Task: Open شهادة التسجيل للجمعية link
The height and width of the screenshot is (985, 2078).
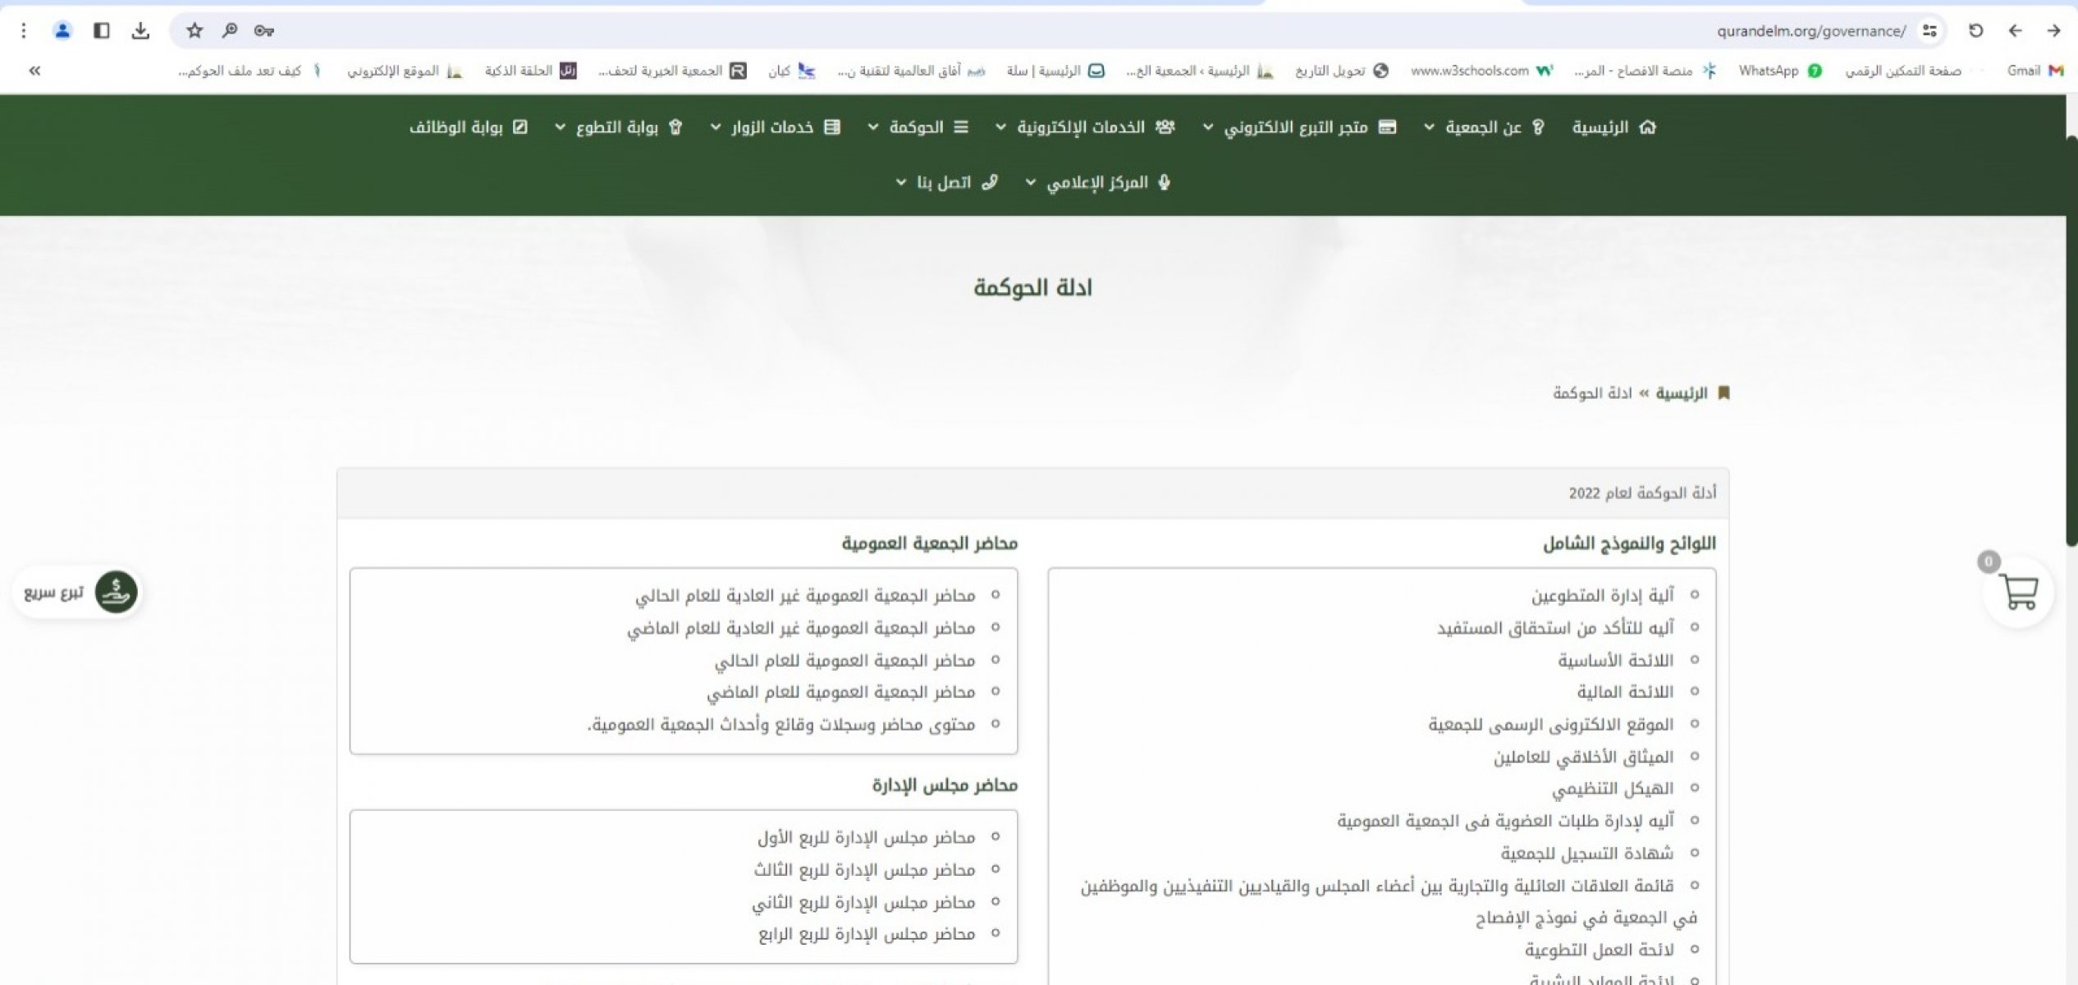Action: pyautogui.click(x=1587, y=854)
